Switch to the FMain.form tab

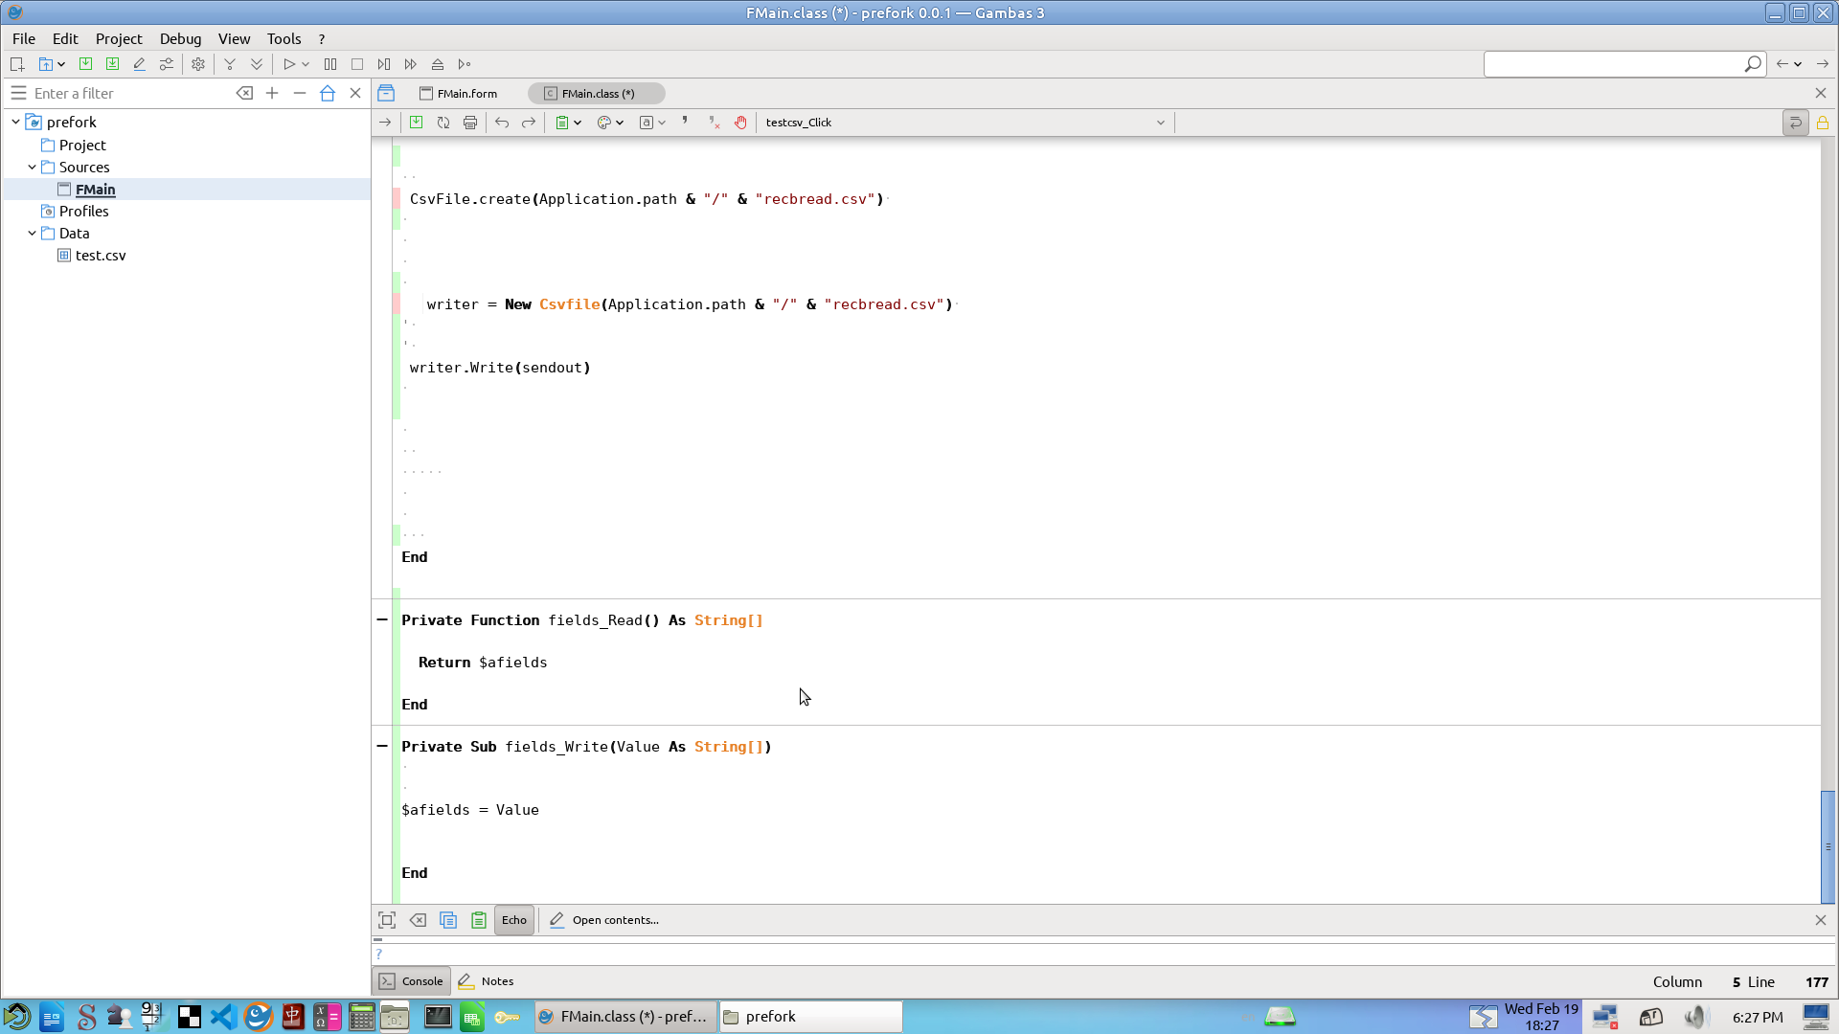coord(459,94)
